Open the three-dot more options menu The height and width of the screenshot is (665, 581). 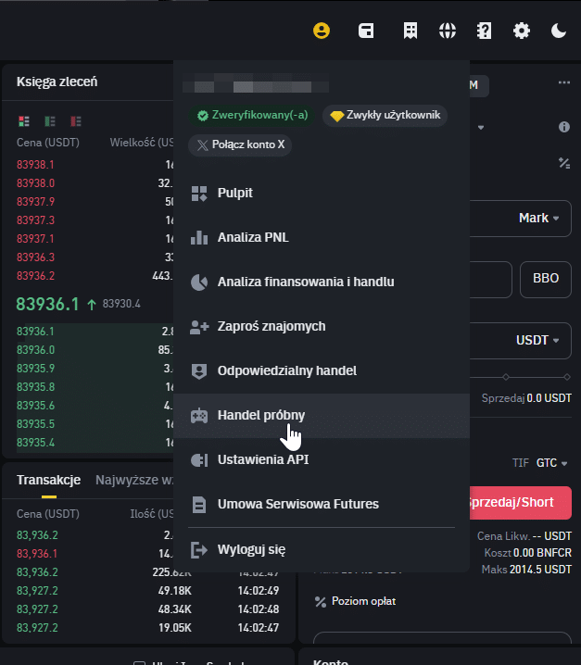564,82
